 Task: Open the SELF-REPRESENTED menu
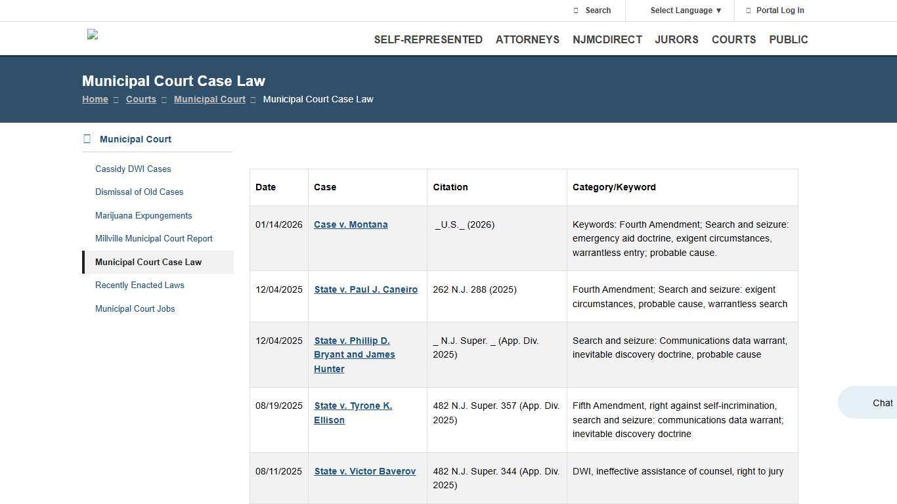coord(428,39)
